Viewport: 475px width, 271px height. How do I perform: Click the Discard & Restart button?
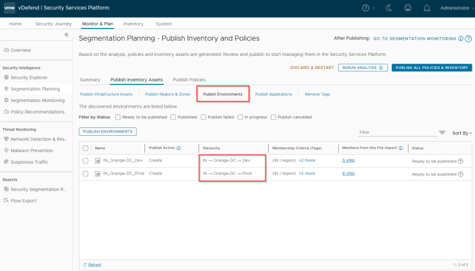pyautogui.click(x=312, y=68)
